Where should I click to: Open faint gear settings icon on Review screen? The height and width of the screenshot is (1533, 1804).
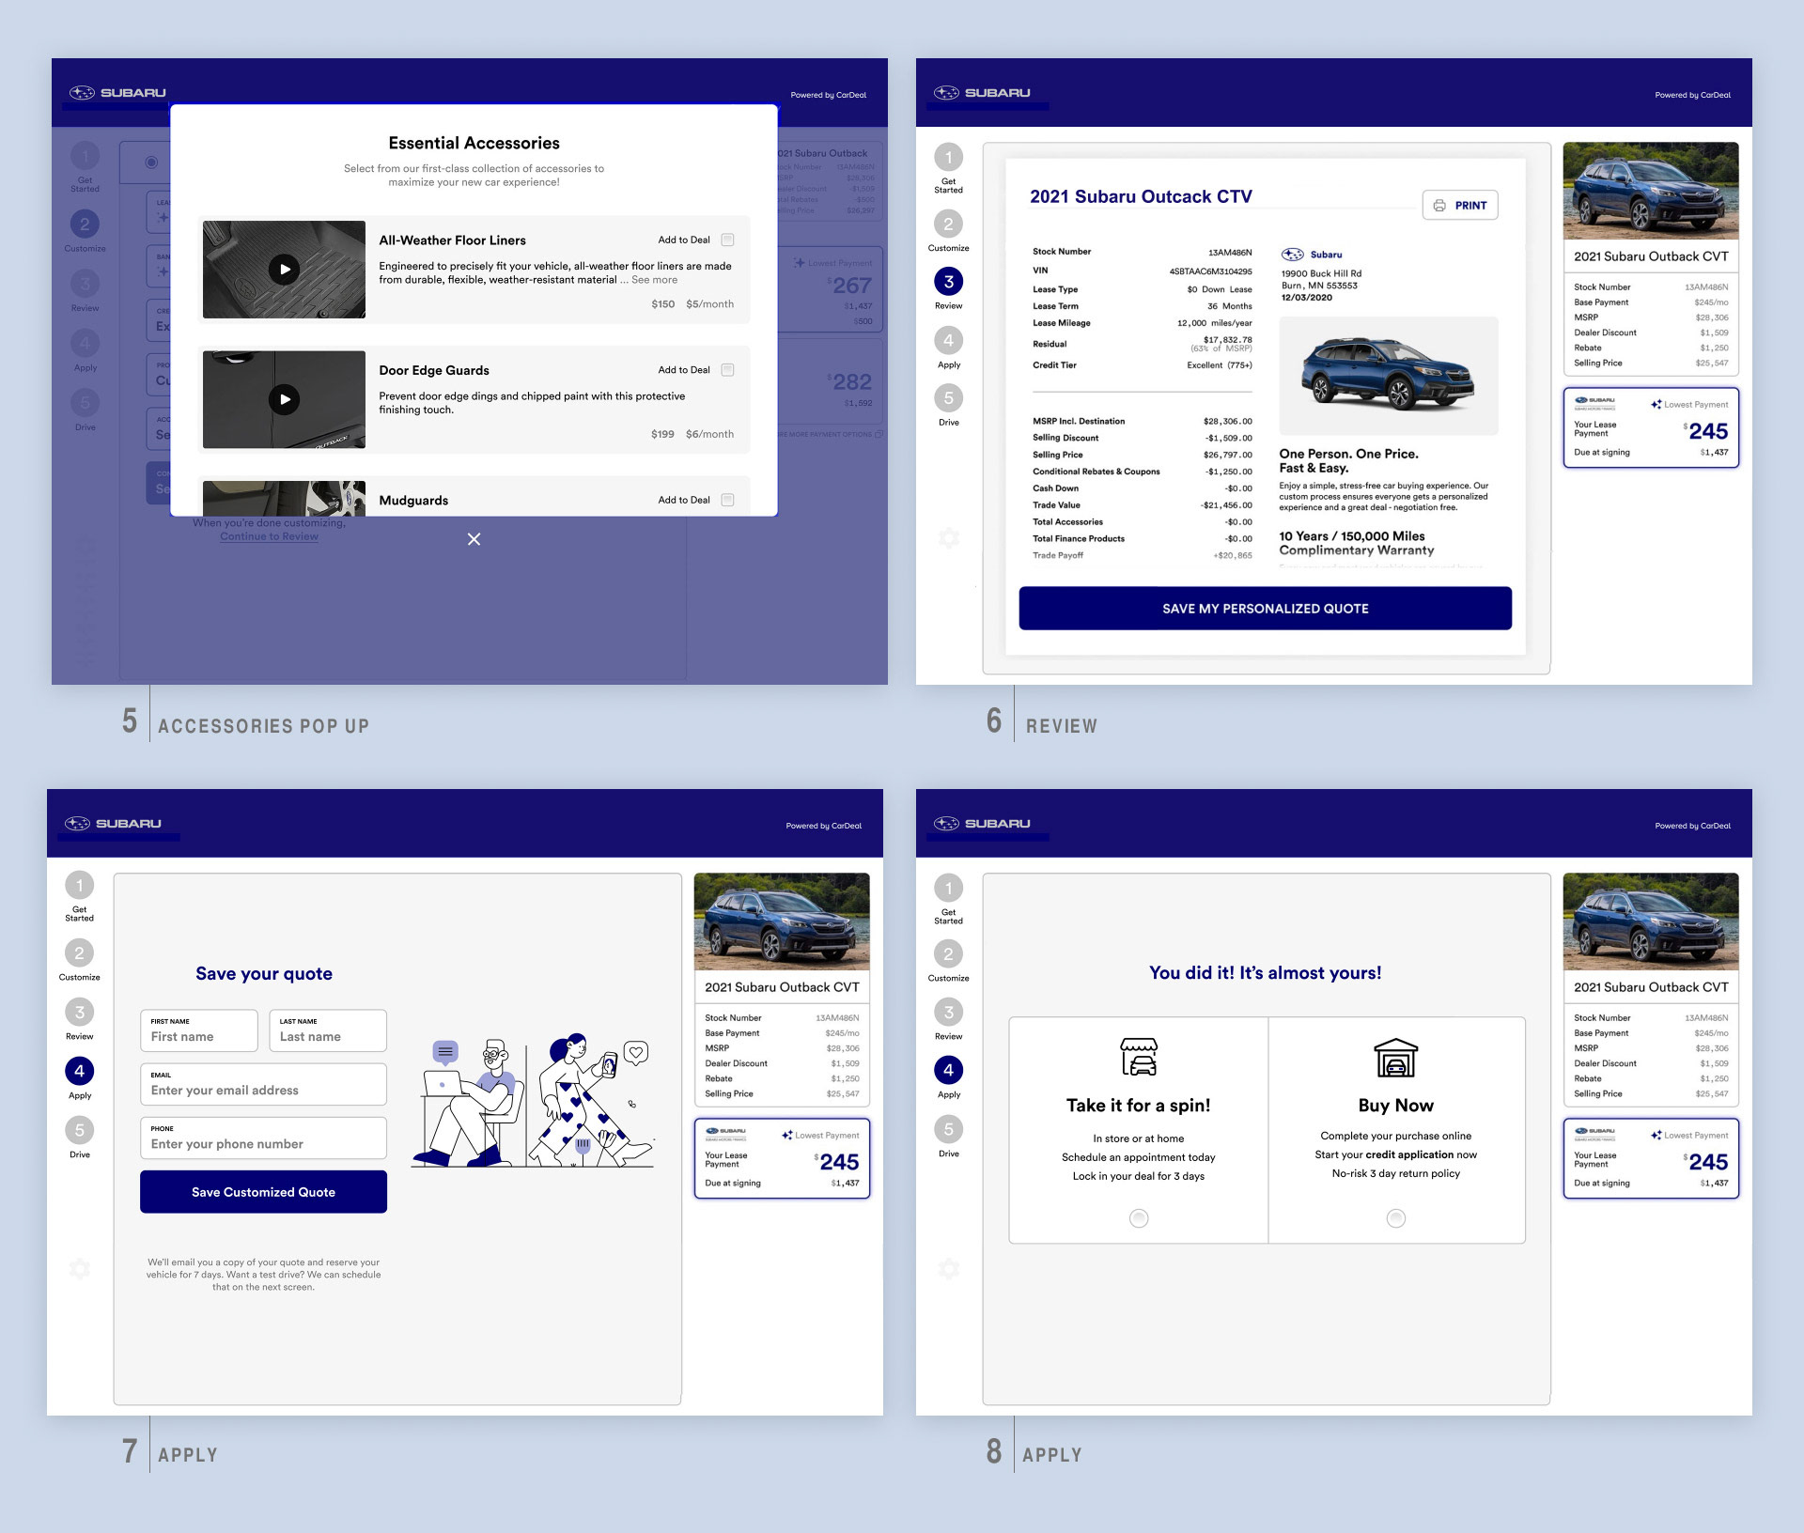pyautogui.click(x=949, y=538)
